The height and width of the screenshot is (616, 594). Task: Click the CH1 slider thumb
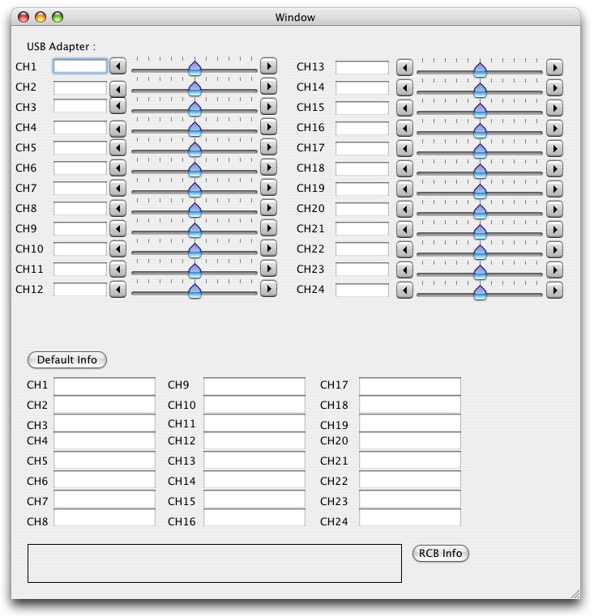coord(194,67)
